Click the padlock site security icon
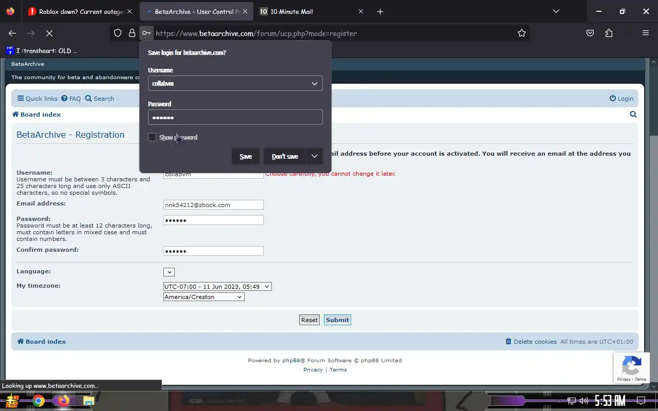Viewport: 658px width, 411px height. pos(132,33)
